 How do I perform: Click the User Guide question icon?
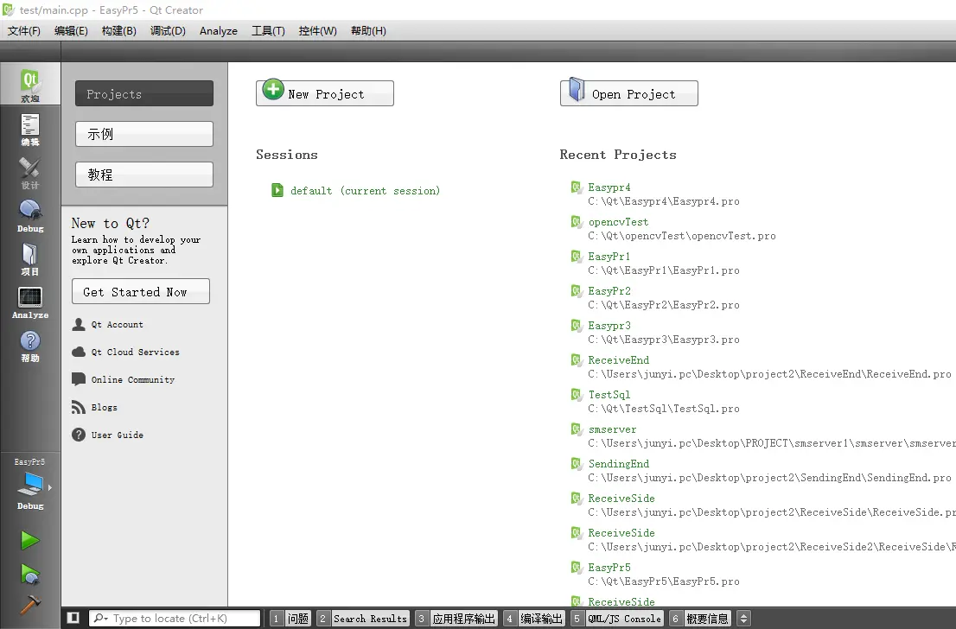pos(79,435)
